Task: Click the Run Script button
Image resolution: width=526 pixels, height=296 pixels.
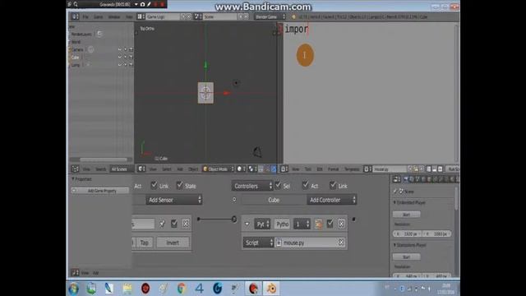Action: click(454, 169)
